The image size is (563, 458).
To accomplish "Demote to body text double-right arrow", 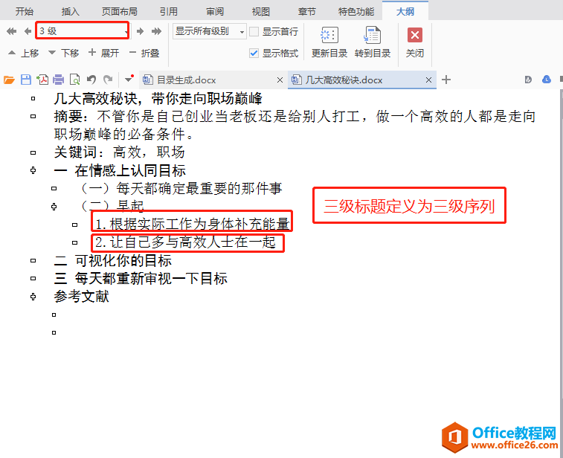I will point(156,31).
